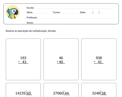
Task: Click the divisor 65
Action: point(29,93)
